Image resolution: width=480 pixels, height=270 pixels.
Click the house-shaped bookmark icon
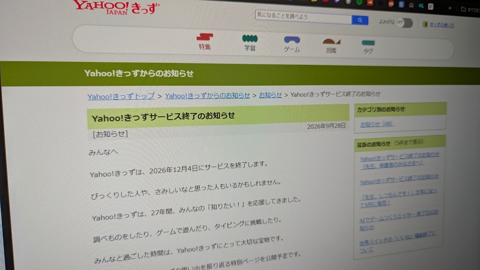(x=411, y=6)
